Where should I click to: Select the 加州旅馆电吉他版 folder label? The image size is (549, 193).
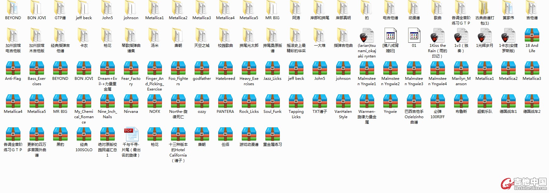[13, 48]
